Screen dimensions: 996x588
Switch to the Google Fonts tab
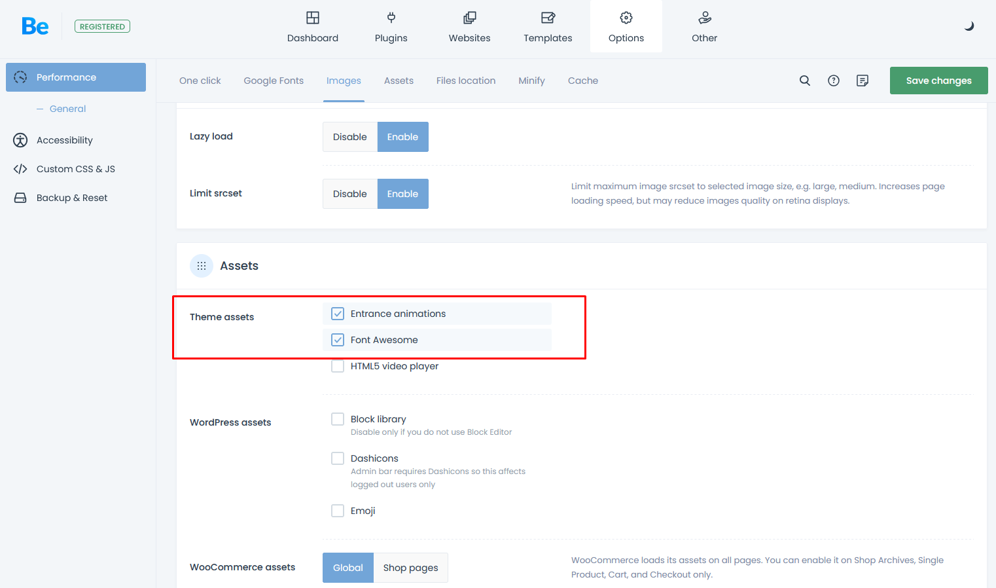[274, 81]
